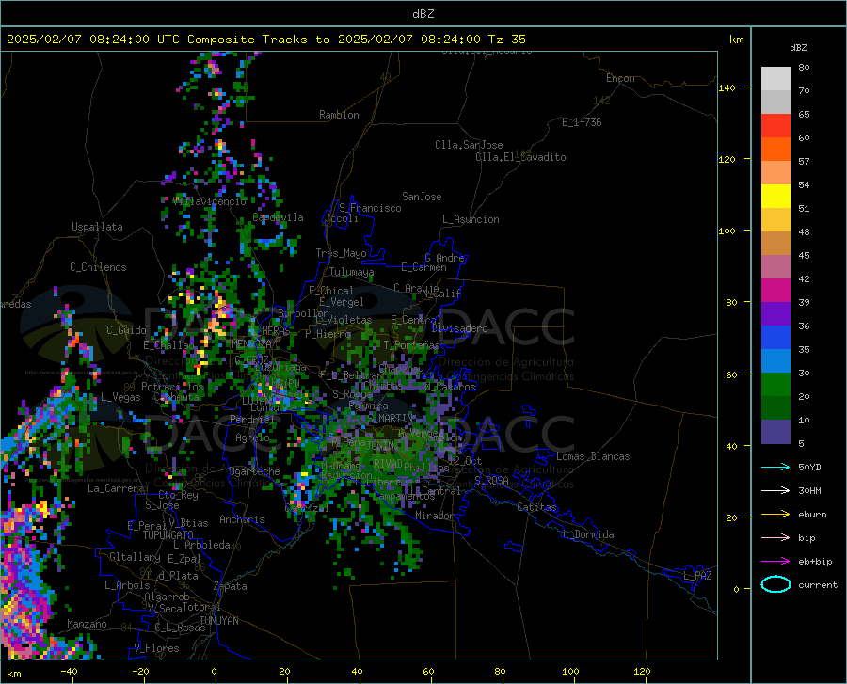Viewport: 847px width, 684px height.
Task: Click the dBZ title at top
Action: (x=423, y=14)
